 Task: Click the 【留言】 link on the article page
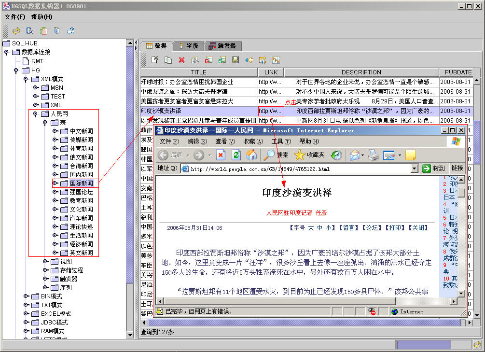click(x=348, y=228)
